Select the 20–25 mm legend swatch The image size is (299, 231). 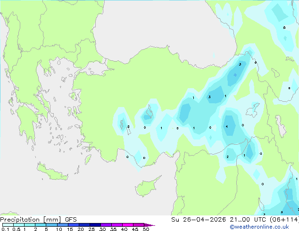coord(84,225)
